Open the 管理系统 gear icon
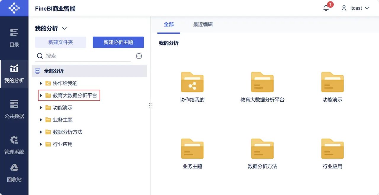The height and width of the screenshot is (195, 379). click(x=14, y=140)
